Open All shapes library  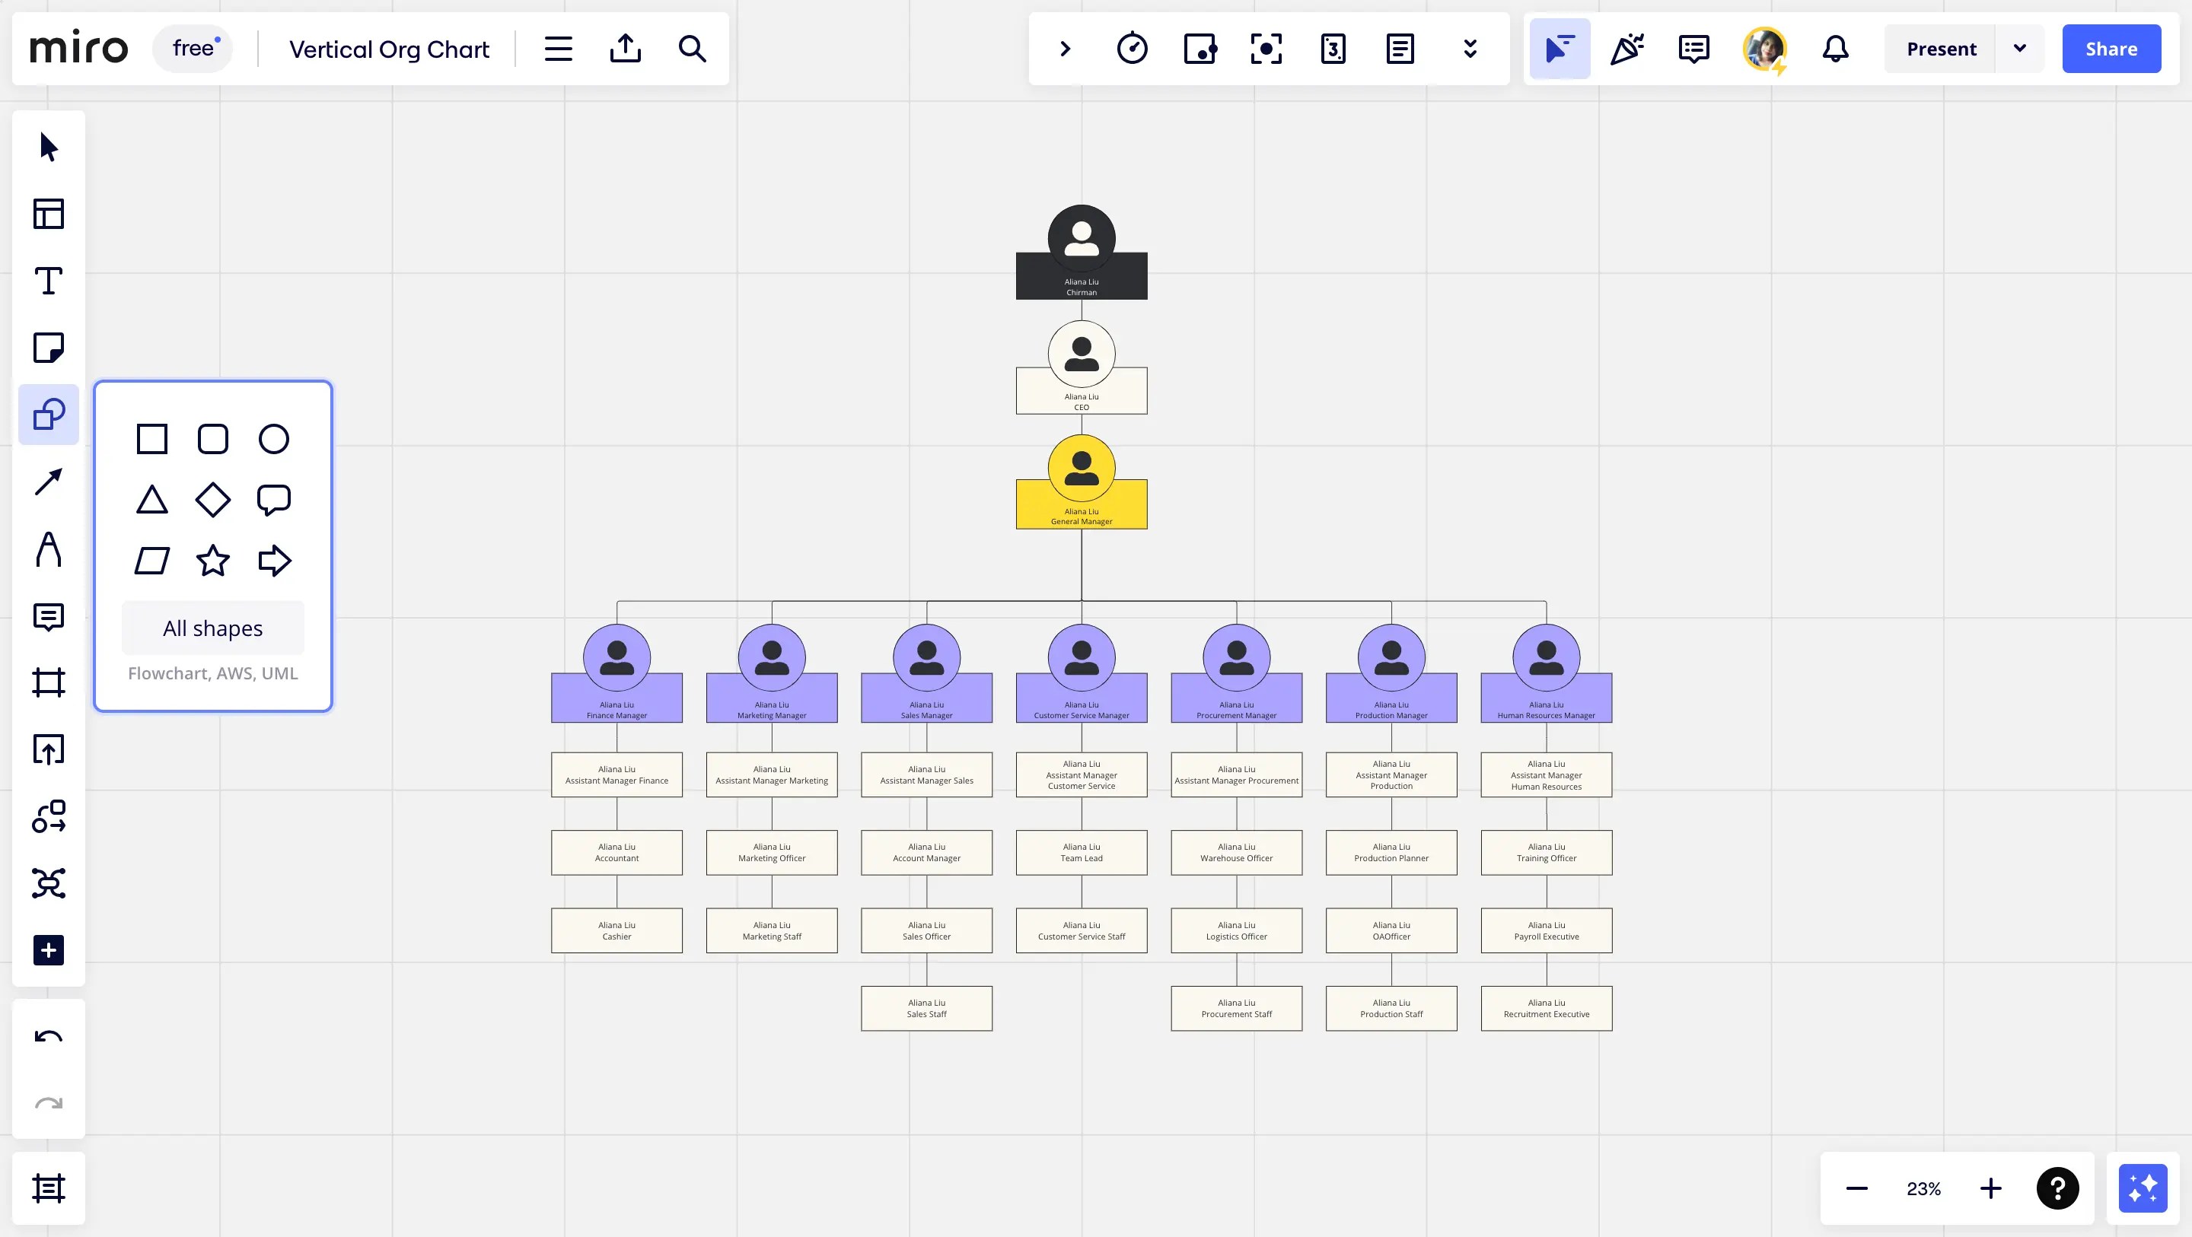click(x=213, y=628)
